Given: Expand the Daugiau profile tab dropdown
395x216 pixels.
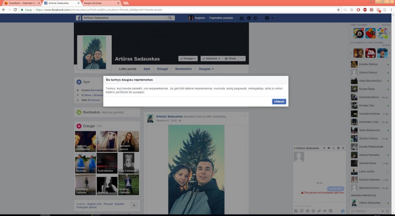Looking at the screenshot, I should click(x=206, y=68).
